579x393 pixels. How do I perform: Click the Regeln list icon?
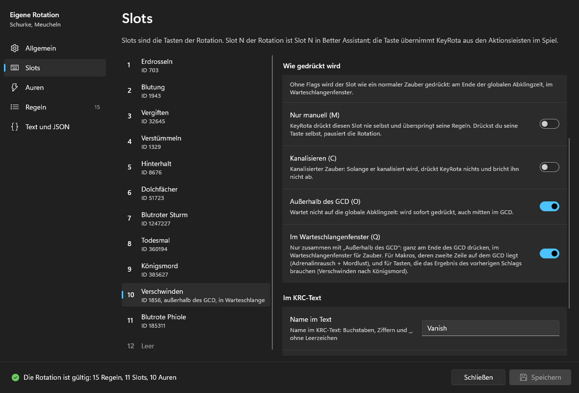tap(15, 107)
